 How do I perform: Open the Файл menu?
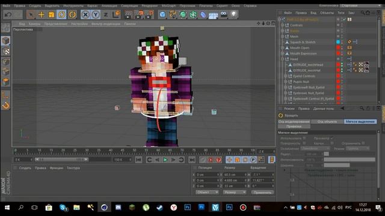point(7,5)
